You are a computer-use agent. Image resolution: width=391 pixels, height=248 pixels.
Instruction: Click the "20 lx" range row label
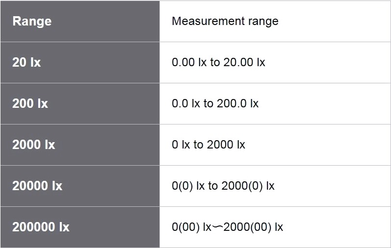point(26,63)
